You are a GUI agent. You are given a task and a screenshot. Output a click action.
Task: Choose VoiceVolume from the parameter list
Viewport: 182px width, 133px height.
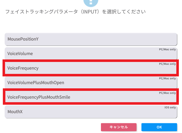(91, 53)
